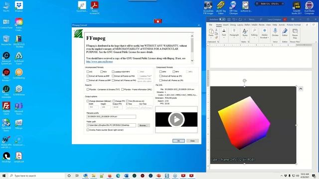Open Dropbox desktop shortcut
The width and height of the screenshot is (319, 179).
pyautogui.click(x=19, y=6)
